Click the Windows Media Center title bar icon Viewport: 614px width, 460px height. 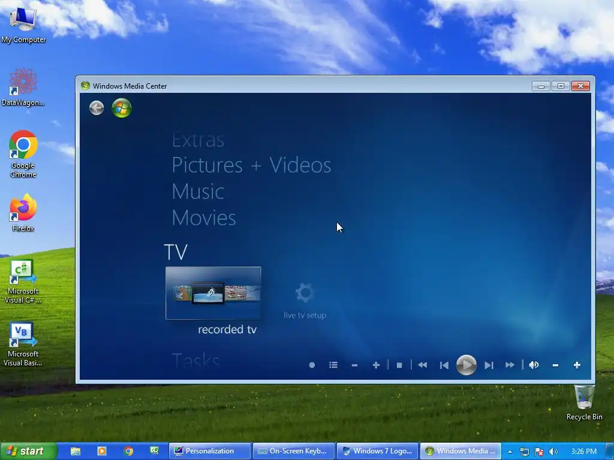tap(85, 86)
